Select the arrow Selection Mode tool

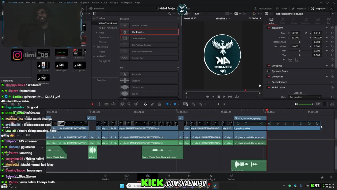[x=92, y=104]
